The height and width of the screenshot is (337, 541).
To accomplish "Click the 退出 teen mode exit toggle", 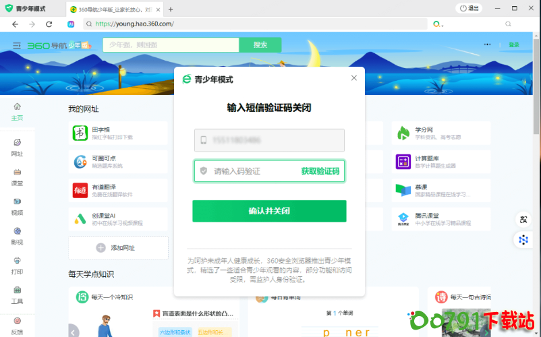I will tap(470, 8).
